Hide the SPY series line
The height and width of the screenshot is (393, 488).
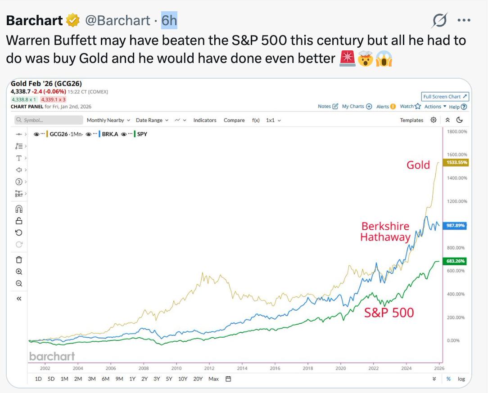click(124, 134)
